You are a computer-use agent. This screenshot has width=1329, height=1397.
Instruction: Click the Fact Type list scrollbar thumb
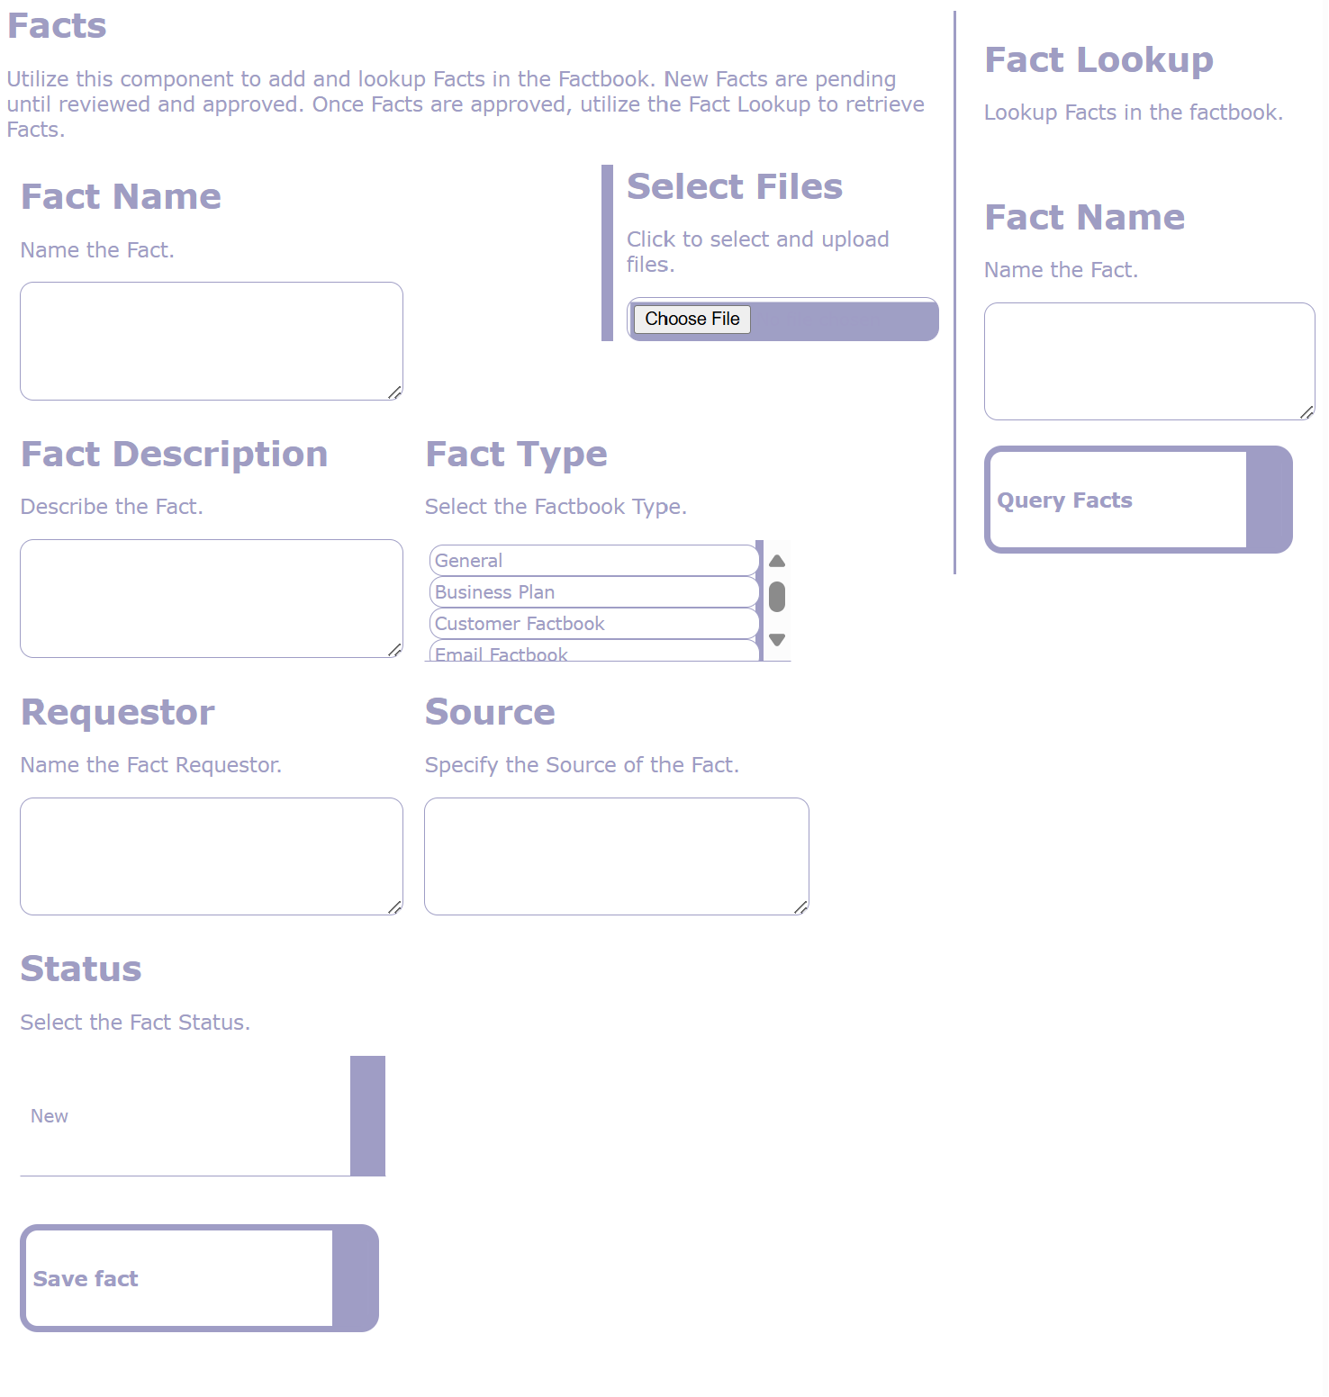777,597
